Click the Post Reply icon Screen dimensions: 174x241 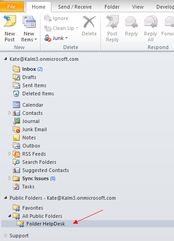click(x=112, y=22)
